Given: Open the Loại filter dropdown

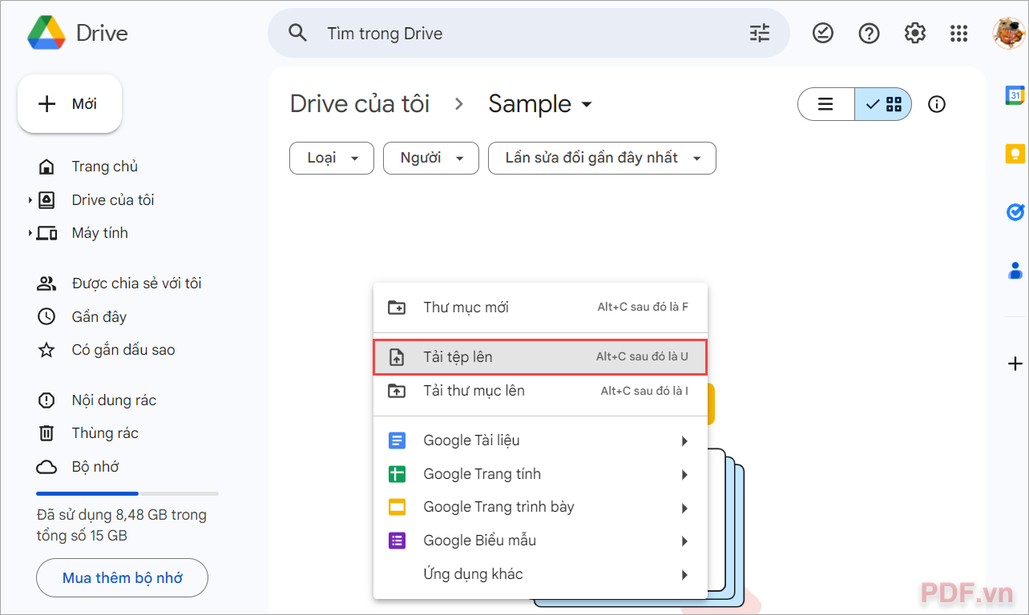Looking at the screenshot, I should pos(332,158).
